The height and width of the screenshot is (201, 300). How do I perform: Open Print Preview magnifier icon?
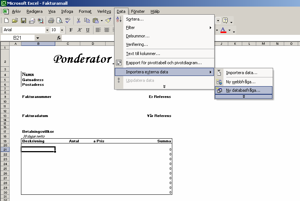coord(60,21)
